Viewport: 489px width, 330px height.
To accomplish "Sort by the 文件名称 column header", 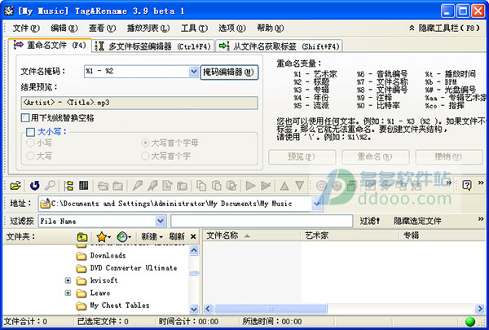I will 252,235.
